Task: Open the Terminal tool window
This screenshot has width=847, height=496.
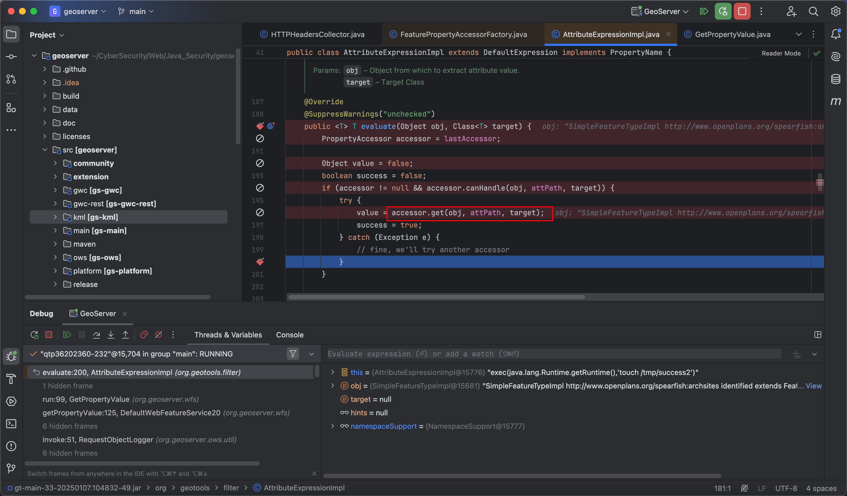Action: tap(11, 424)
